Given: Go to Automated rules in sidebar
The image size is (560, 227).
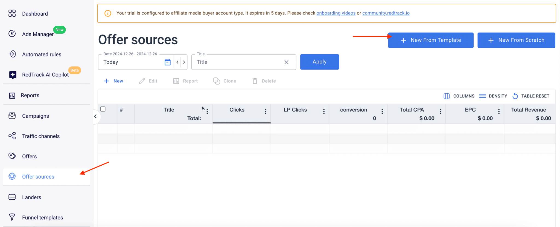Looking at the screenshot, I should coord(42,54).
